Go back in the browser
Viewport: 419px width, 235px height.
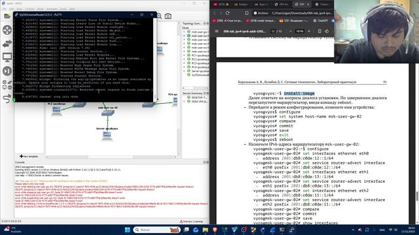(x=215, y=13)
